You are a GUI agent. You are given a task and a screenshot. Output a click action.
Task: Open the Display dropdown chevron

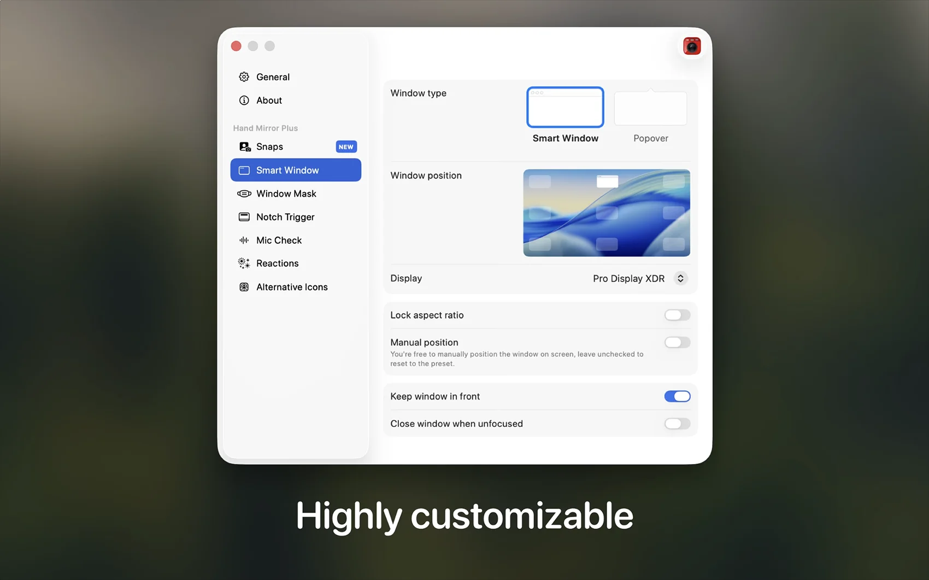coord(680,279)
